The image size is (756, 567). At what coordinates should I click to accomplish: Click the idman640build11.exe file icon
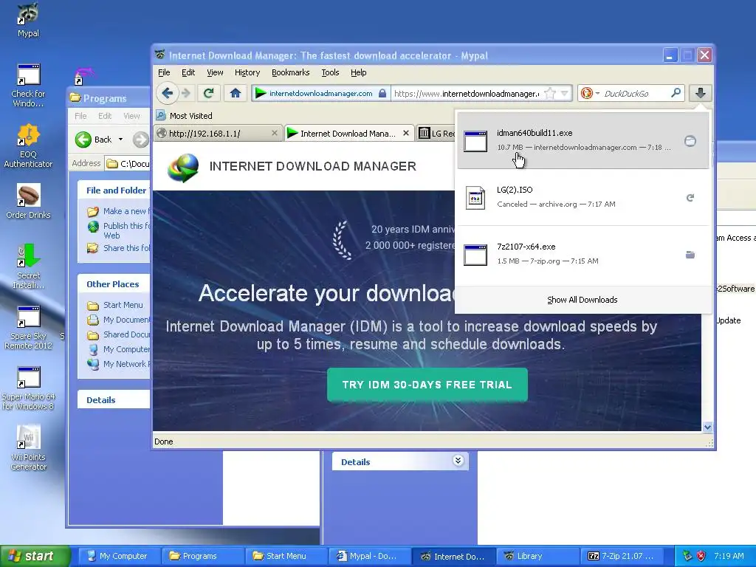point(475,141)
